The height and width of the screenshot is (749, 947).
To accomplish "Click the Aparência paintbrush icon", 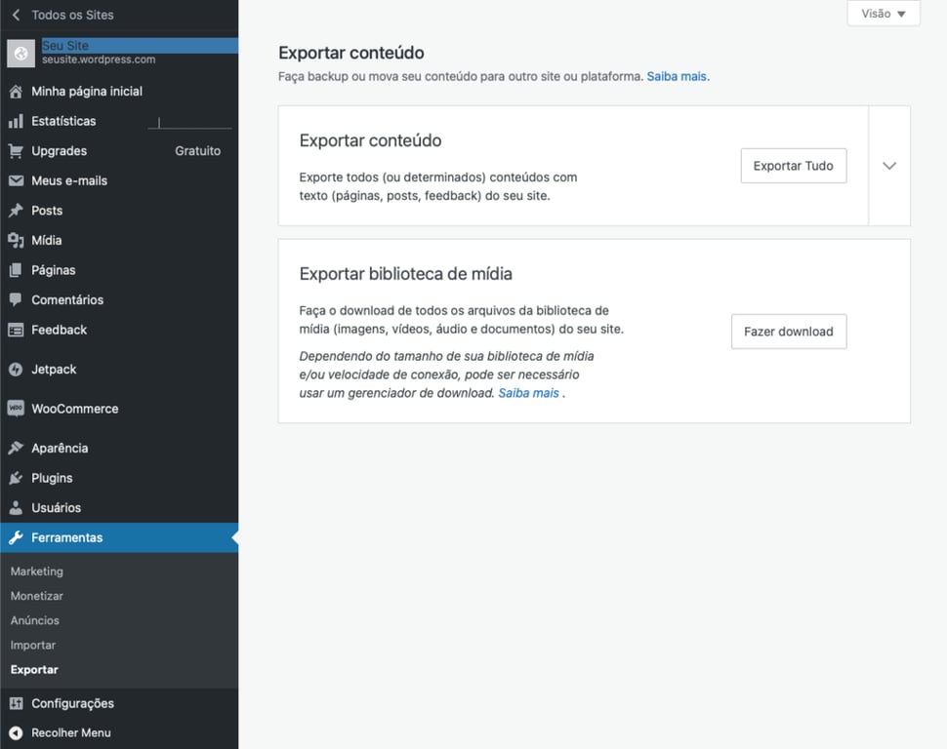I will [x=17, y=447].
